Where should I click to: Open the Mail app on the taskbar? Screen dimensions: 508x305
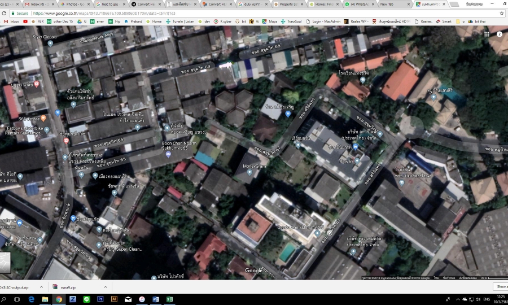(x=128, y=299)
